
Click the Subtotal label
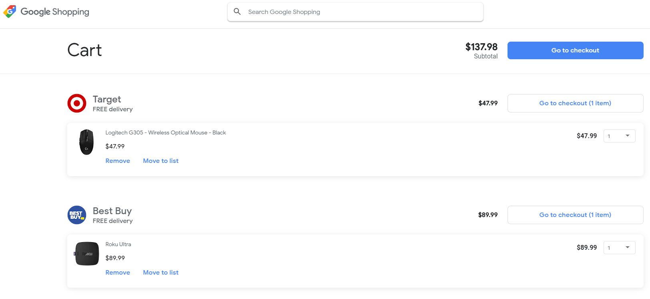click(x=485, y=56)
